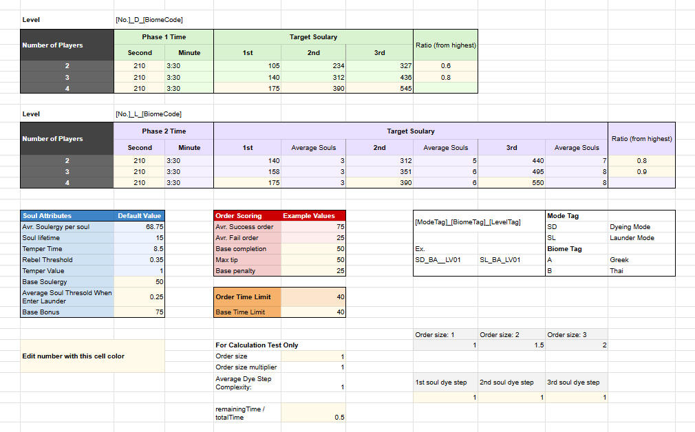Screen dimensions: 695x432
Task: Select the '3rd soul dye step' header cell
Action: [x=577, y=382]
